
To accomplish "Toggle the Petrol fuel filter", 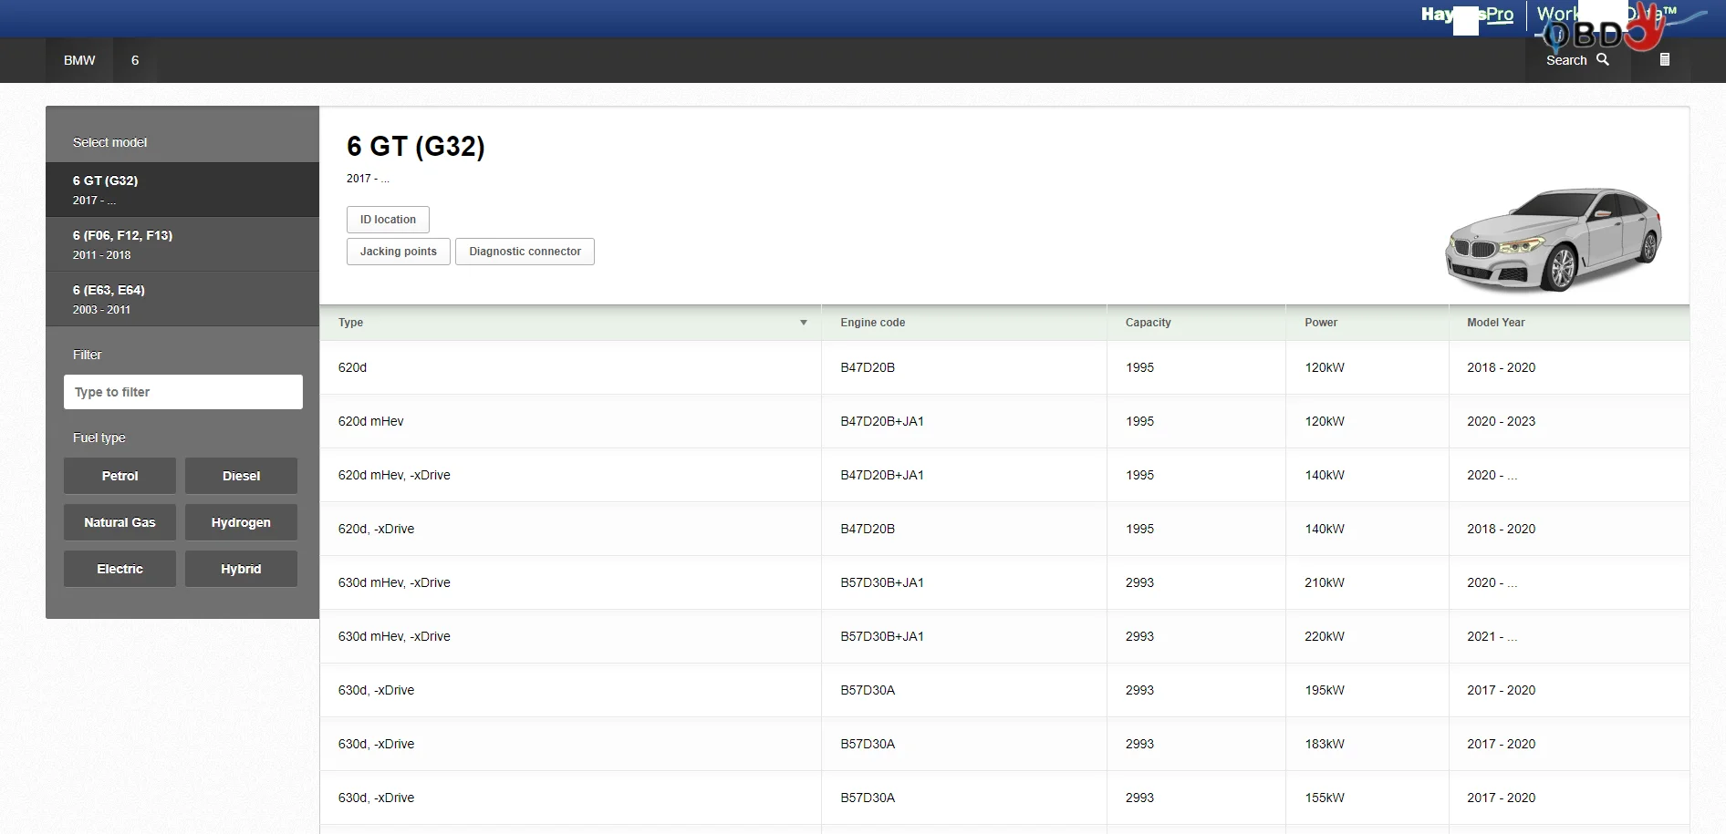I will pos(120,476).
